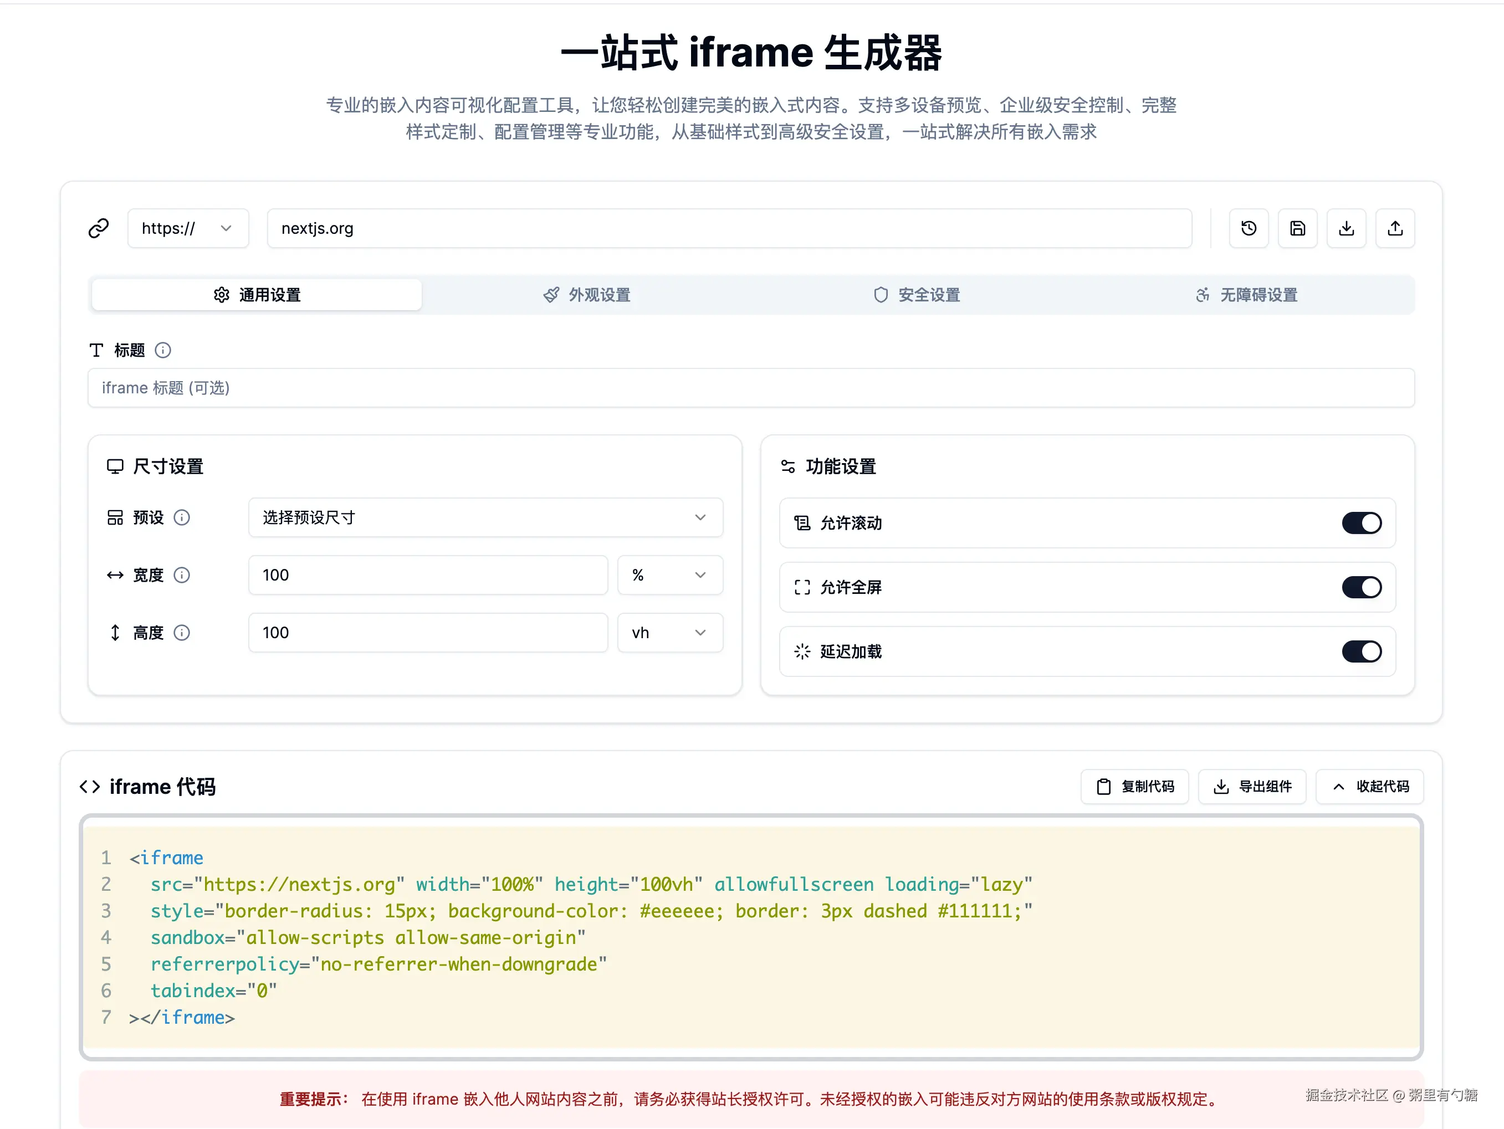Toggle the 延迟加载 lazy loading switch
Viewport: 1504px width, 1129px height.
tap(1361, 651)
